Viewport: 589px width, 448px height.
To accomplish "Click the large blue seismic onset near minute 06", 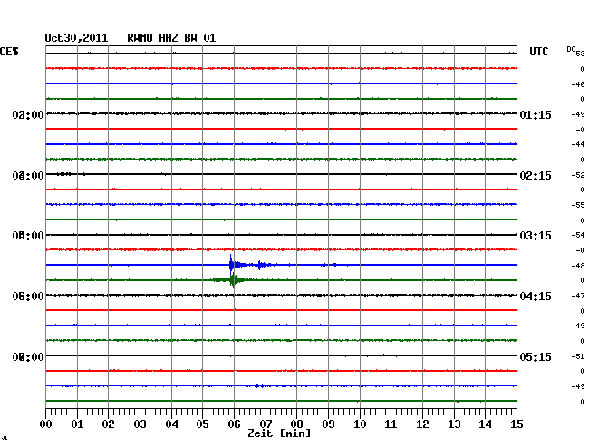I will (231, 265).
